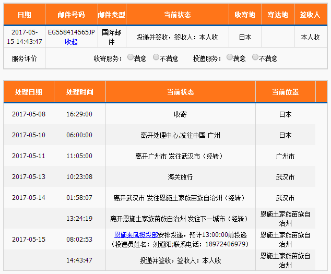Click the 签收人 column header

click(310, 15)
